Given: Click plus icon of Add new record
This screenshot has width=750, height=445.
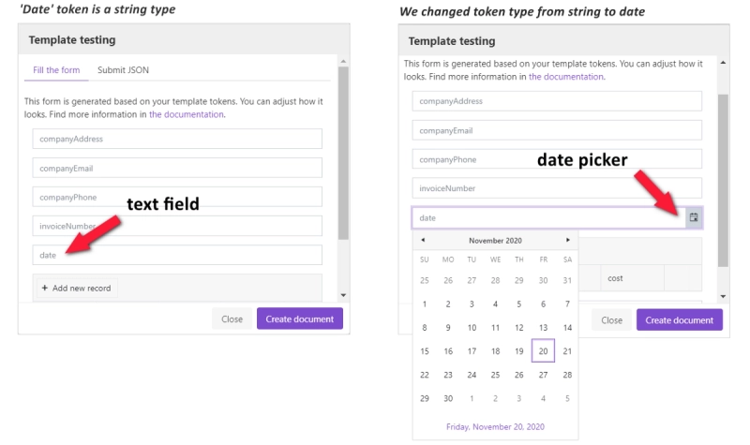Looking at the screenshot, I should (44, 288).
